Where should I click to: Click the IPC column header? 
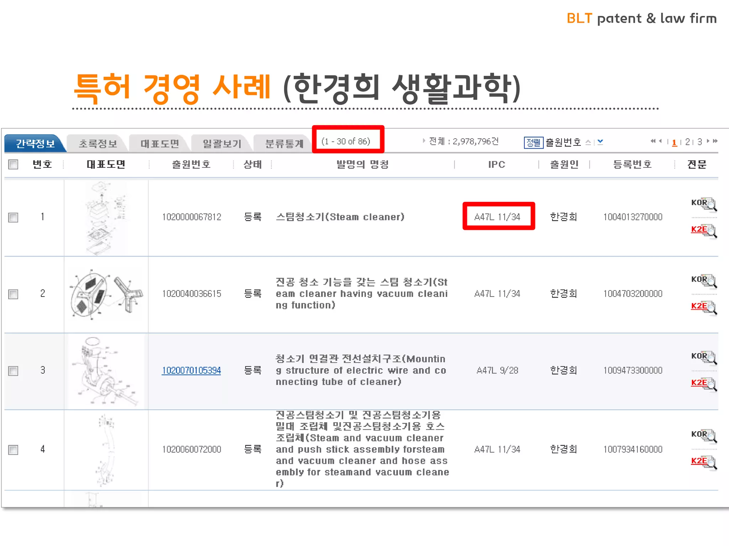[497, 164]
